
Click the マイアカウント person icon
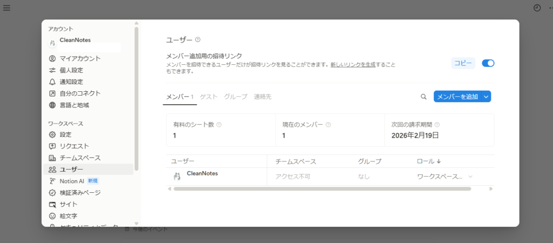click(52, 58)
